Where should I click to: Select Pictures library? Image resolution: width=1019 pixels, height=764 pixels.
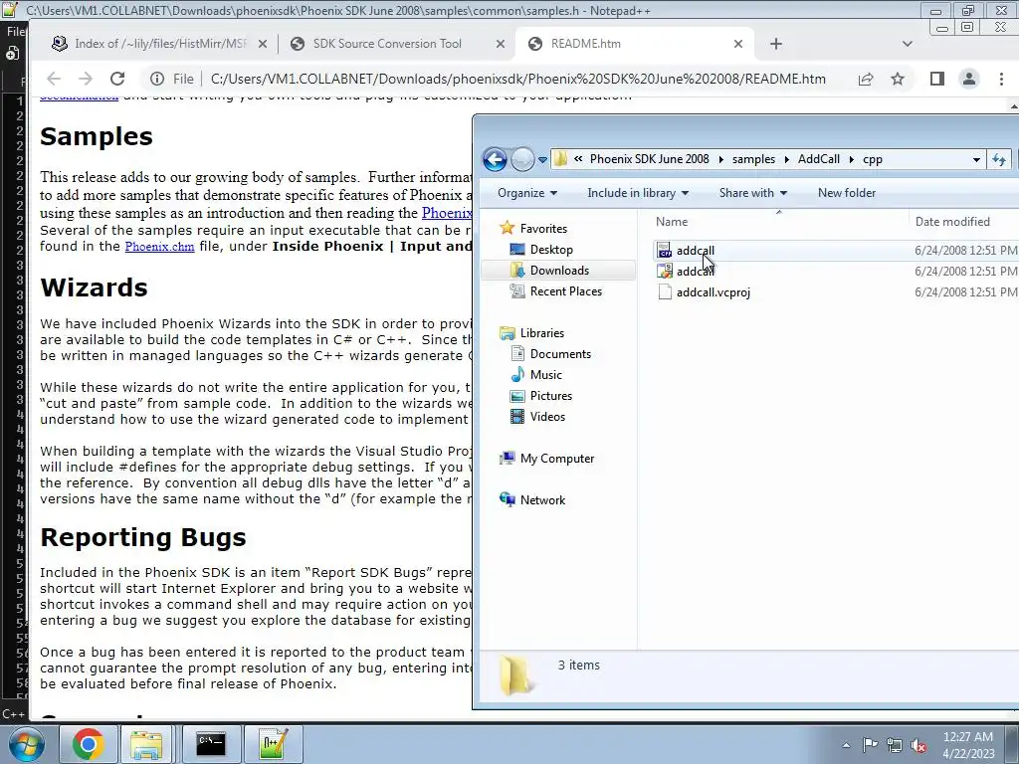550,396
